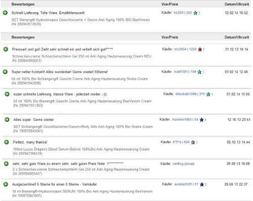Click the lower "Bewertungen" column header

[23, 37]
